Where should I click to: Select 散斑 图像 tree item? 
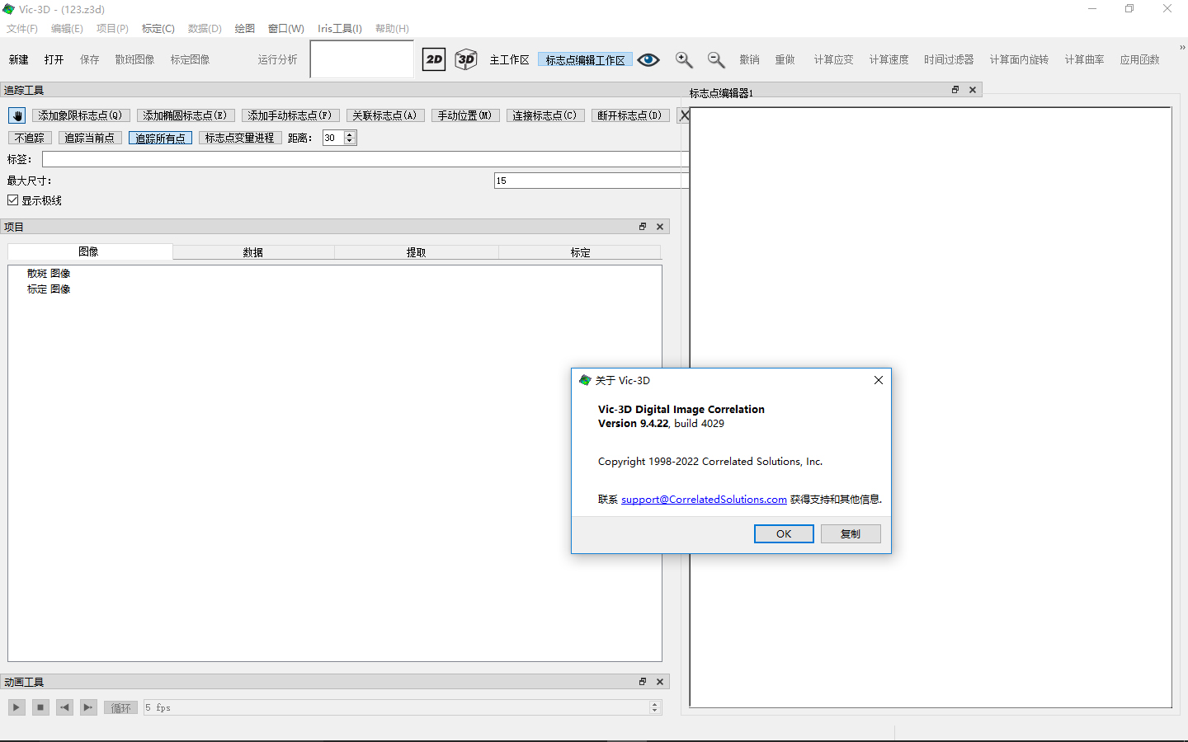click(49, 273)
